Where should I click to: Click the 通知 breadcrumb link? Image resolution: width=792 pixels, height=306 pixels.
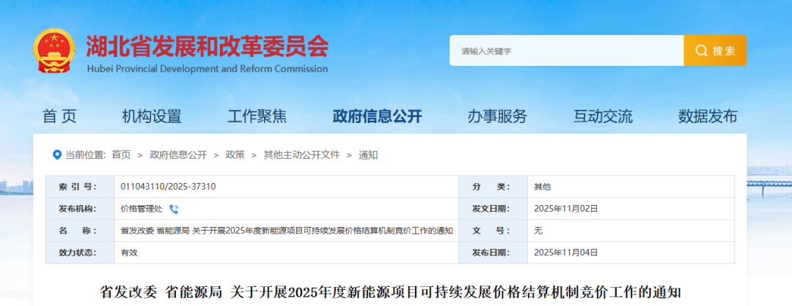[x=368, y=155]
